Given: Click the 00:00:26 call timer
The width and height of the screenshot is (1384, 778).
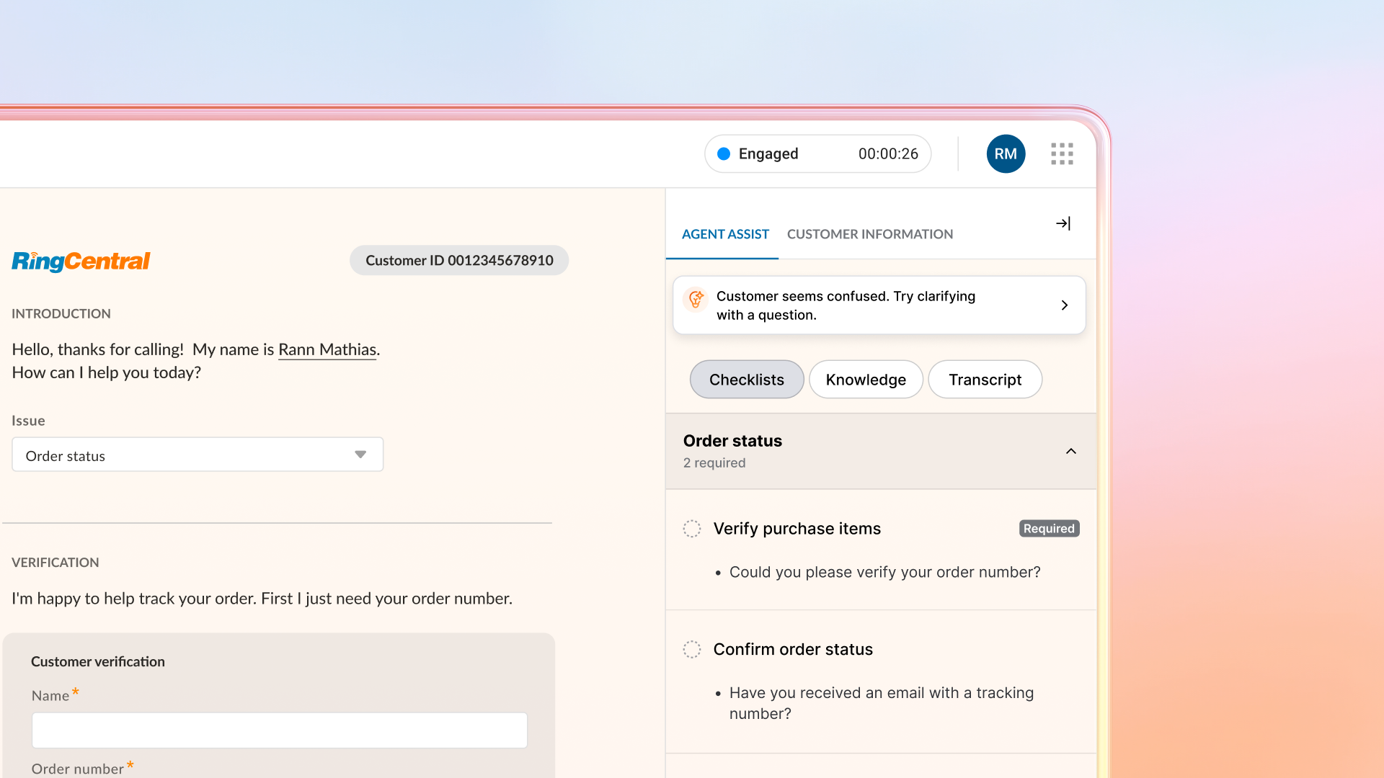Looking at the screenshot, I should coord(888,153).
